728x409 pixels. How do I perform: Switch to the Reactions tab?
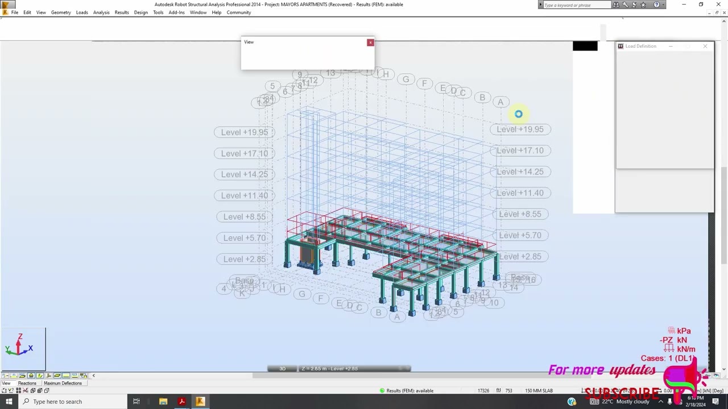(x=27, y=383)
